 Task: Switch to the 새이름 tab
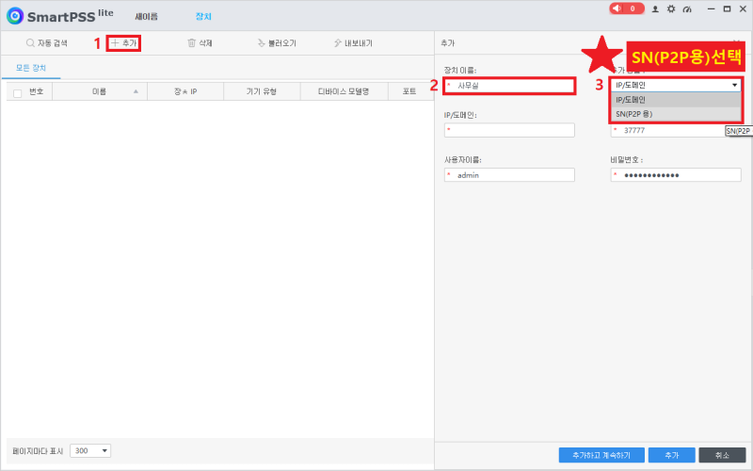click(147, 16)
